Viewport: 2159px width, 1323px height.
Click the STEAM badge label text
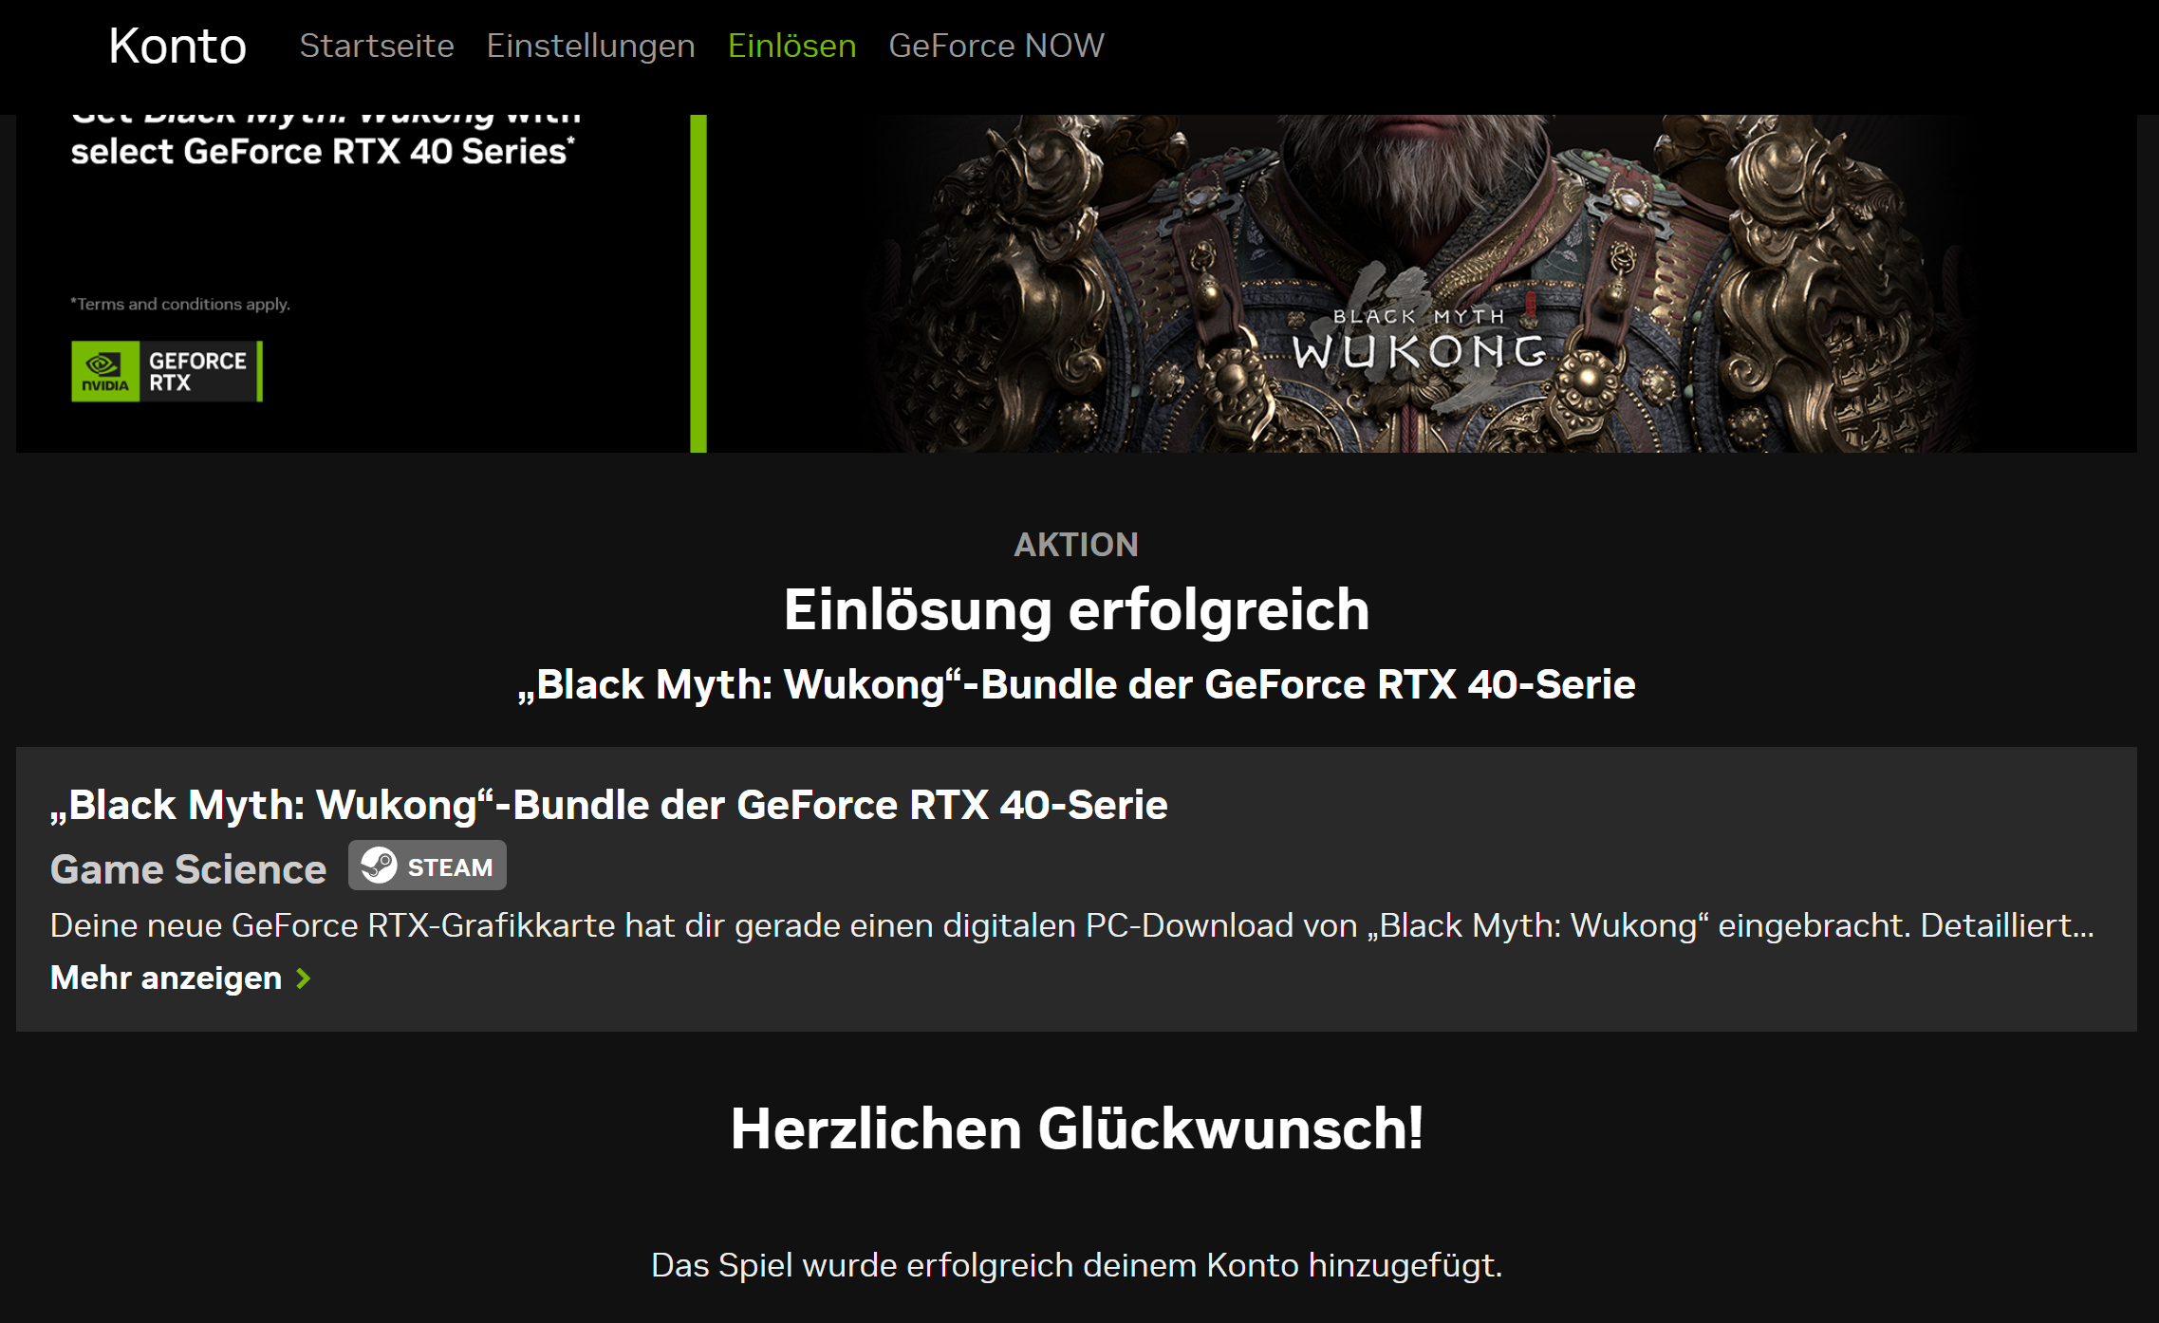pyautogui.click(x=450, y=867)
